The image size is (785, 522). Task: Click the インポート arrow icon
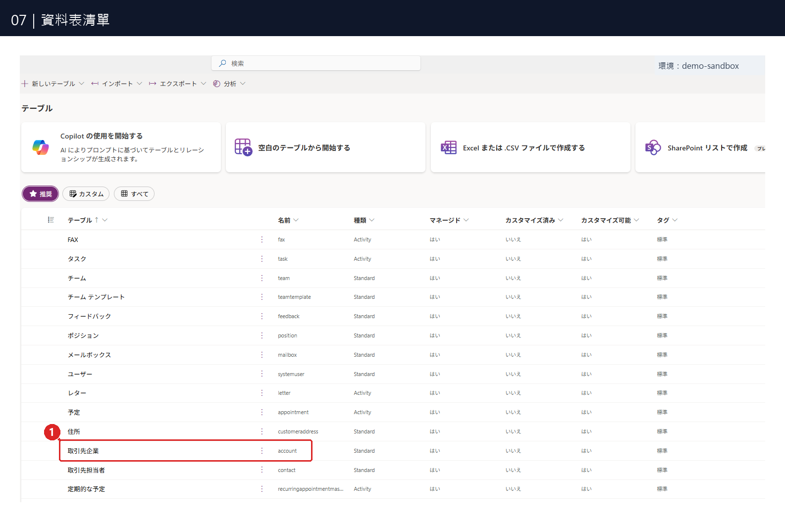[95, 84]
